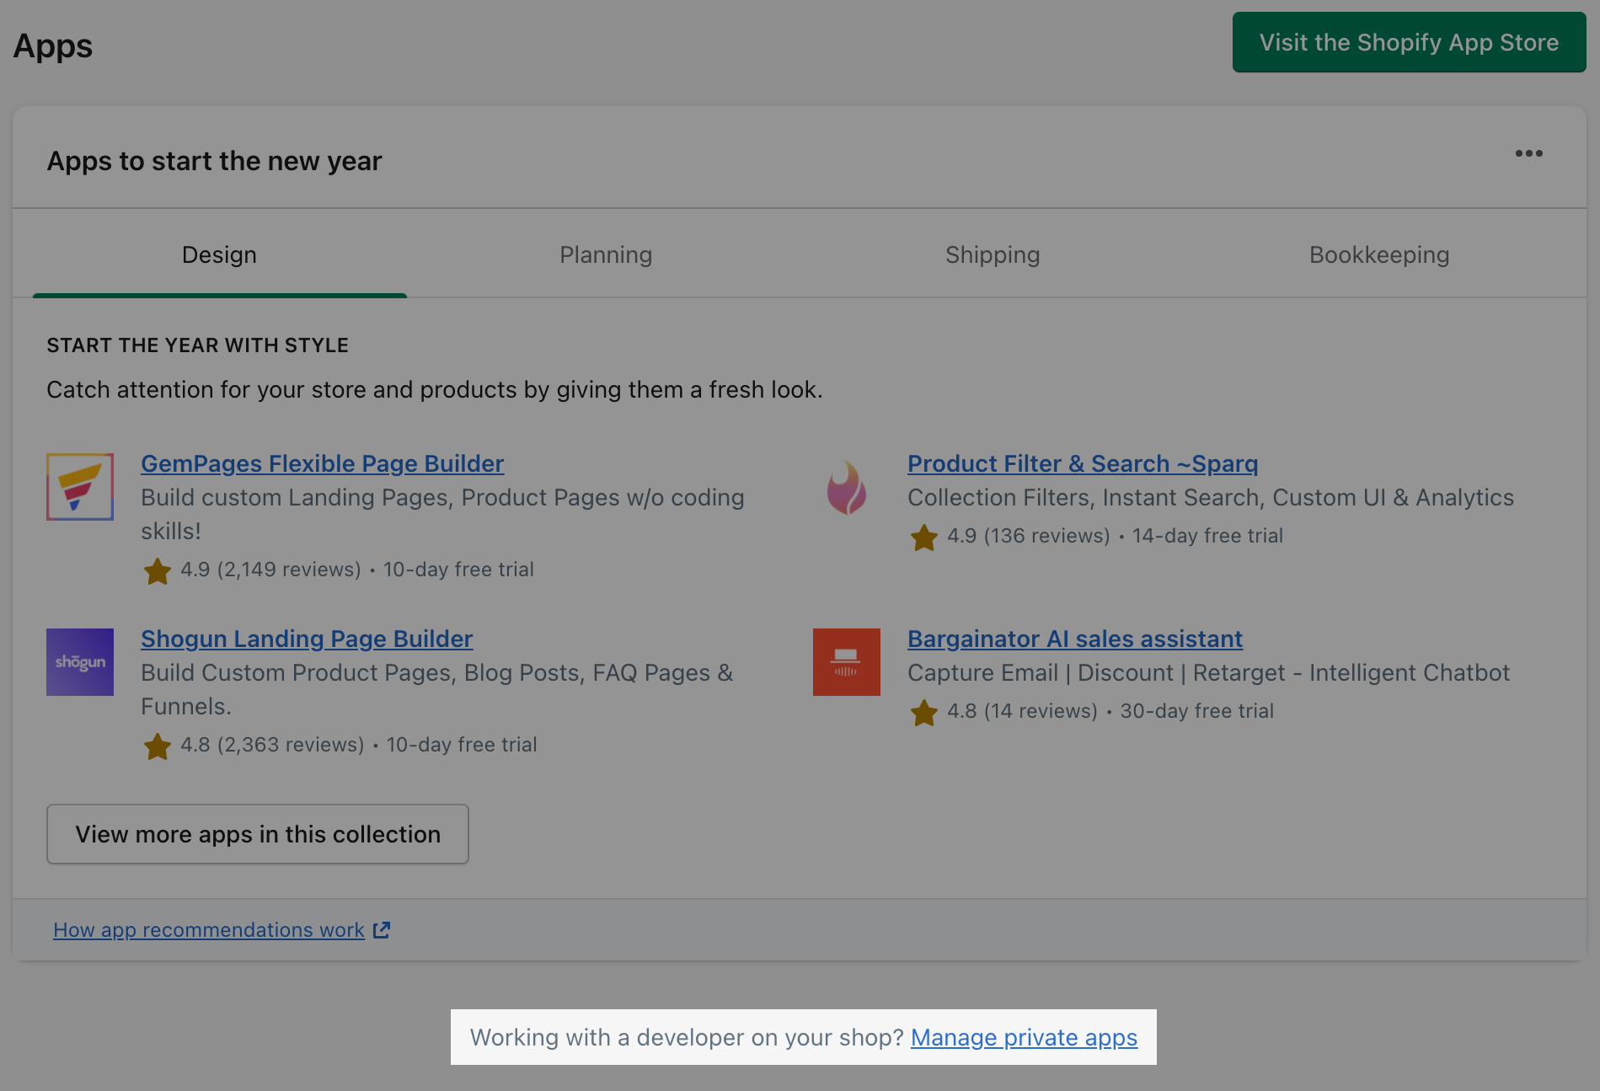This screenshot has height=1091, width=1600.
Task: Click 'Build Custom Product Pages' description
Action: 437,690
